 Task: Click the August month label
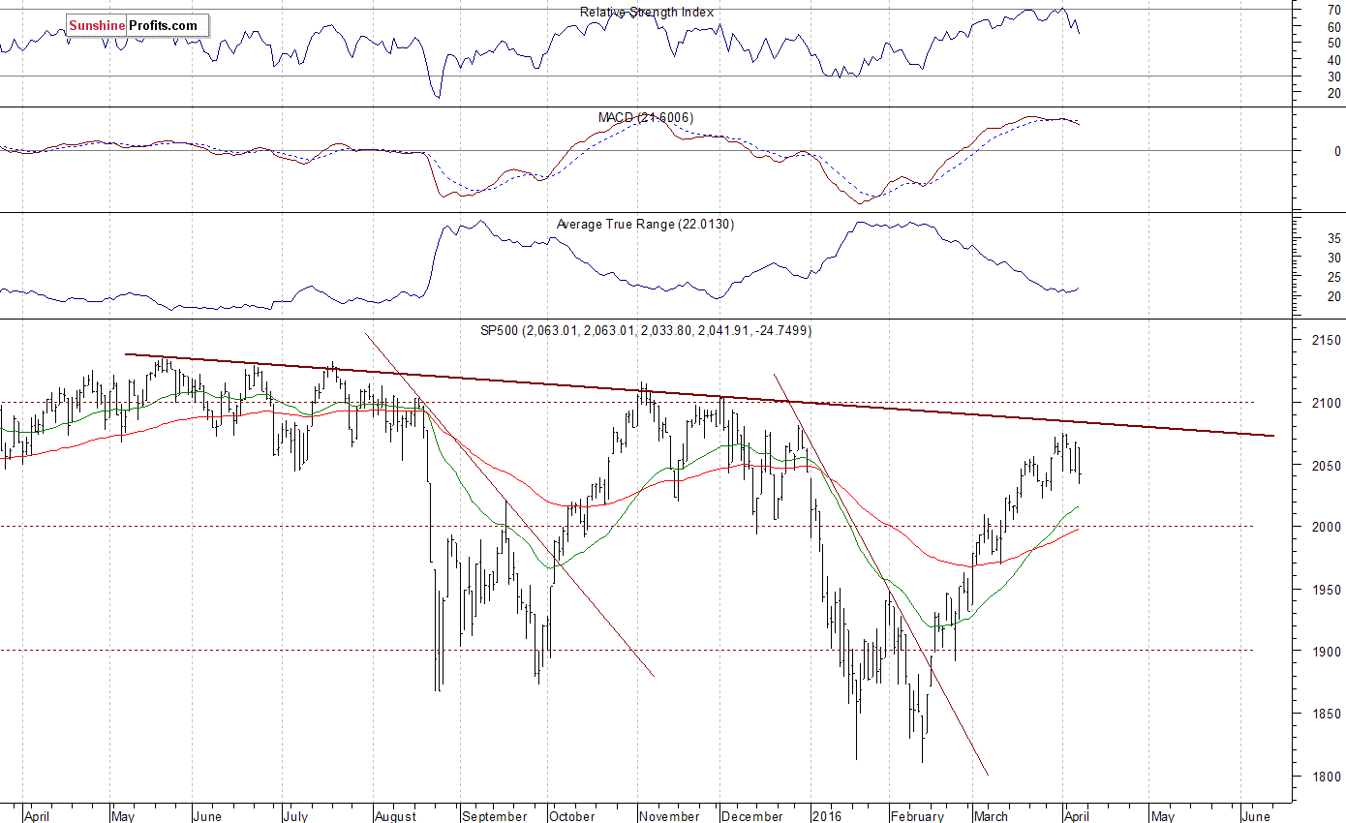pos(395,816)
